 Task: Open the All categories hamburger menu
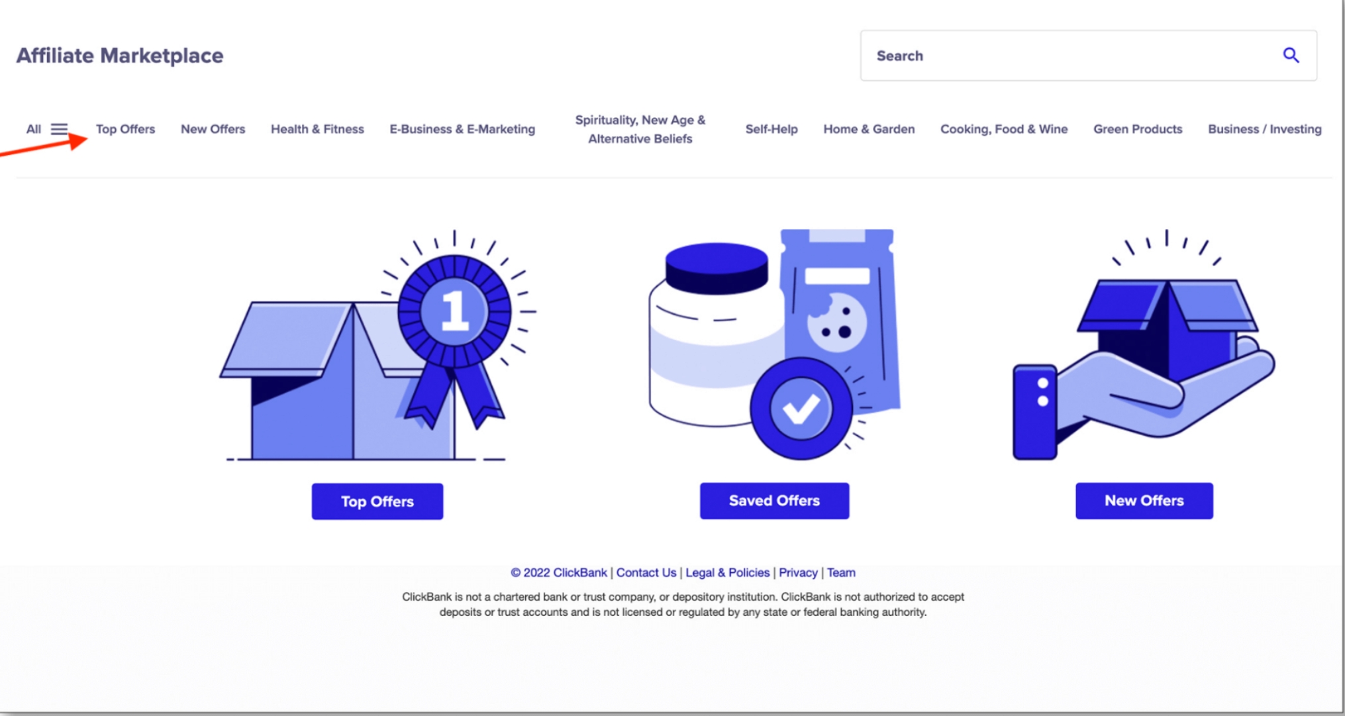coord(59,129)
